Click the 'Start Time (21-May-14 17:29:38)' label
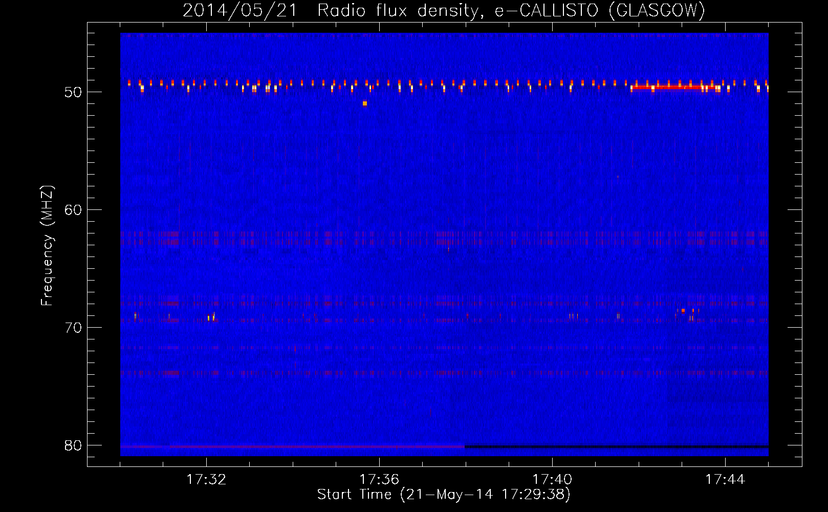This screenshot has width=828, height=512. pos(444,495)
